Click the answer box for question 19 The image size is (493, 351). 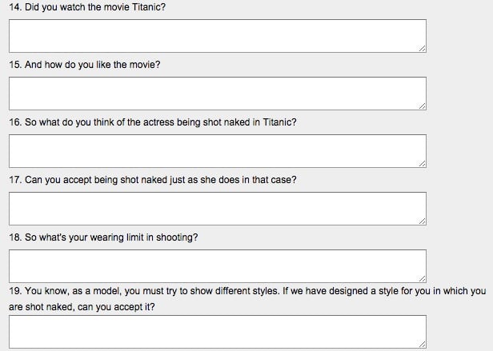coord(218,332)
